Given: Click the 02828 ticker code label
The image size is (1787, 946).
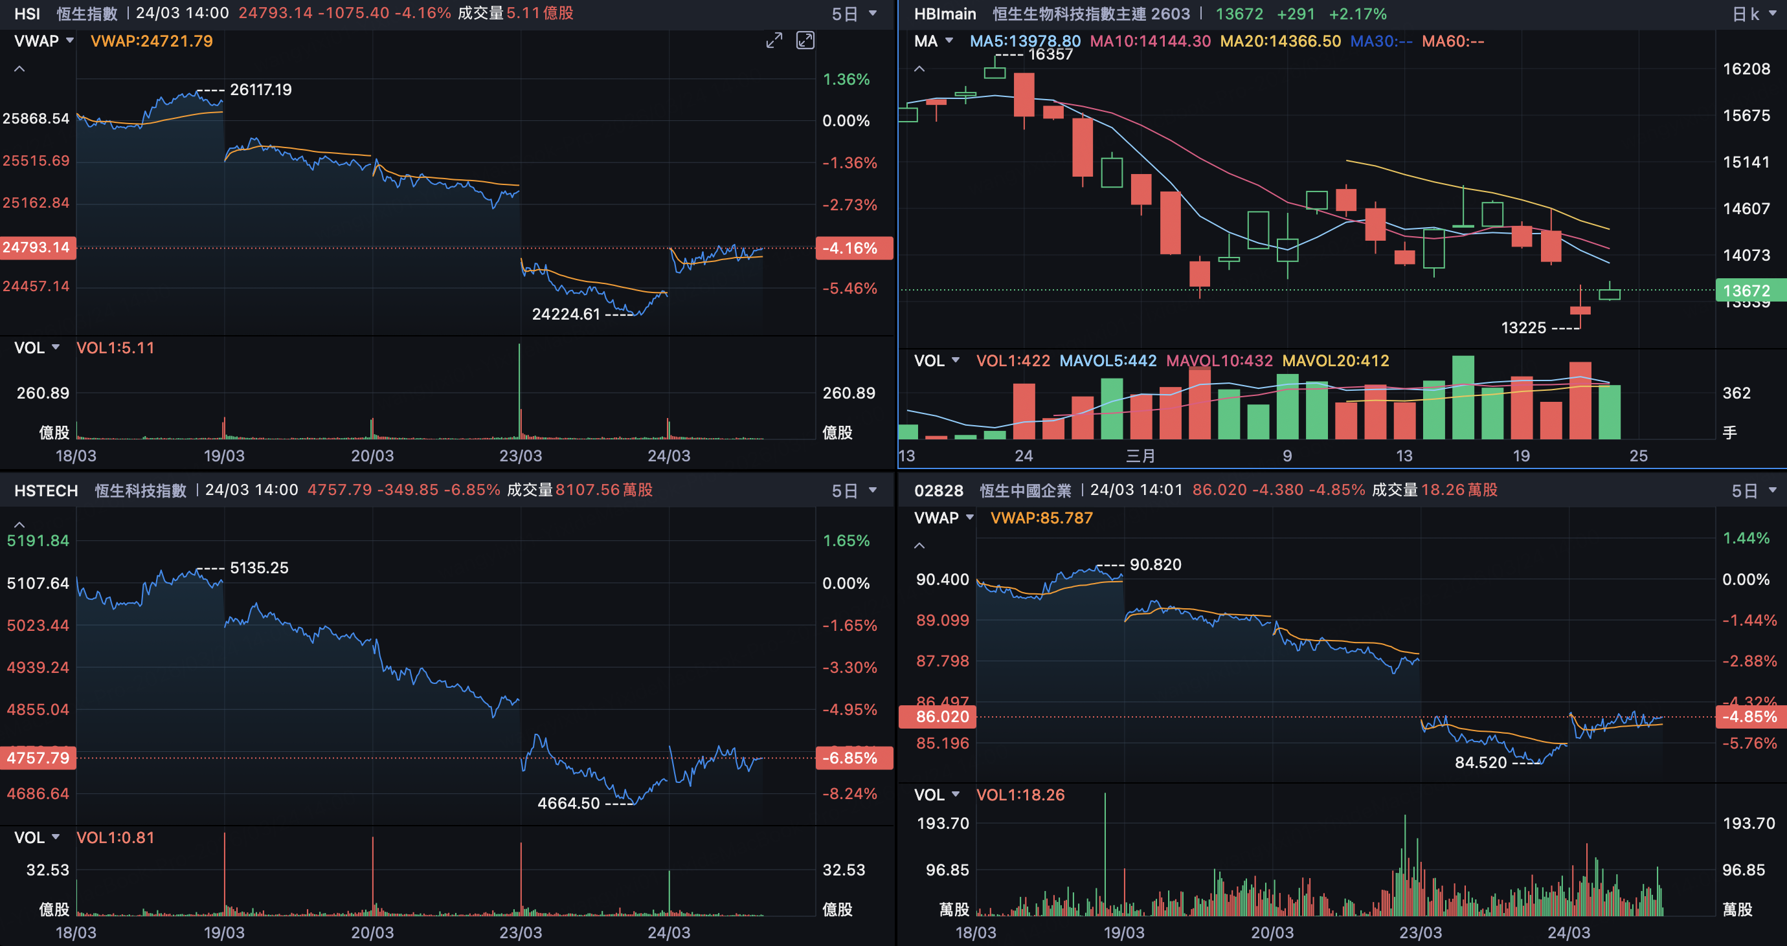Looking at the screenshot, I should click(938, 490).
